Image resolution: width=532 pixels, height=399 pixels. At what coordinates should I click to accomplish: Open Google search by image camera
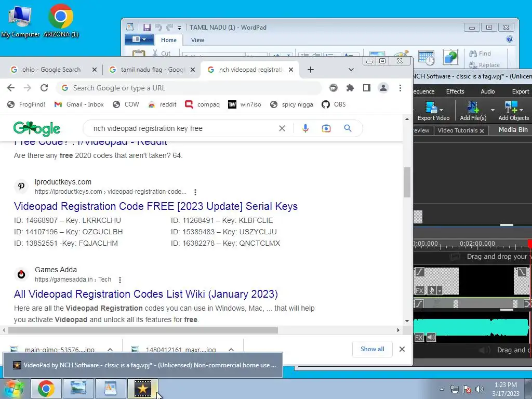pyautogui.click(x=326, y=128)
